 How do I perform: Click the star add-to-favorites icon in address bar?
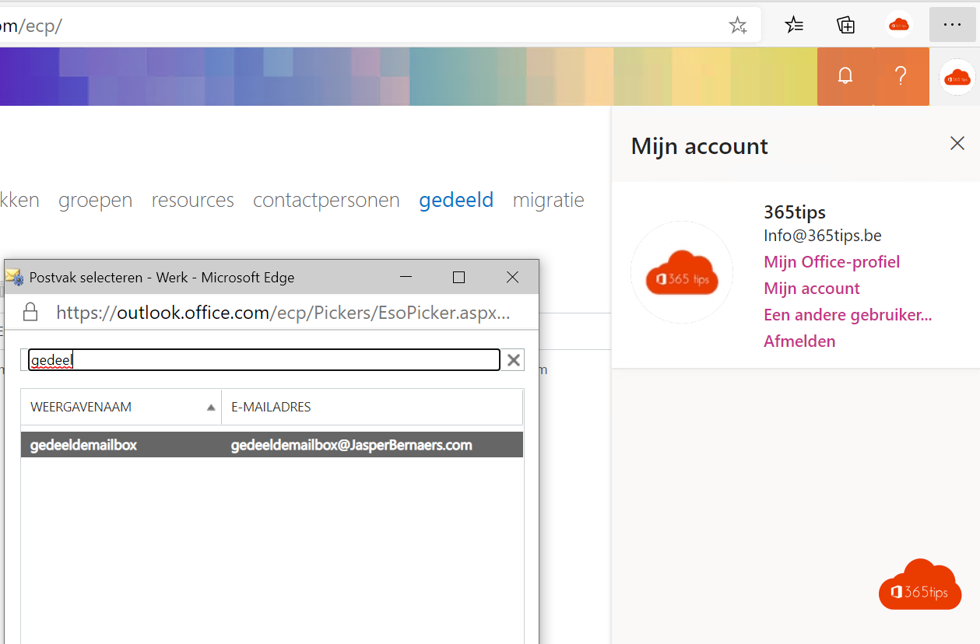click(737, 26)
